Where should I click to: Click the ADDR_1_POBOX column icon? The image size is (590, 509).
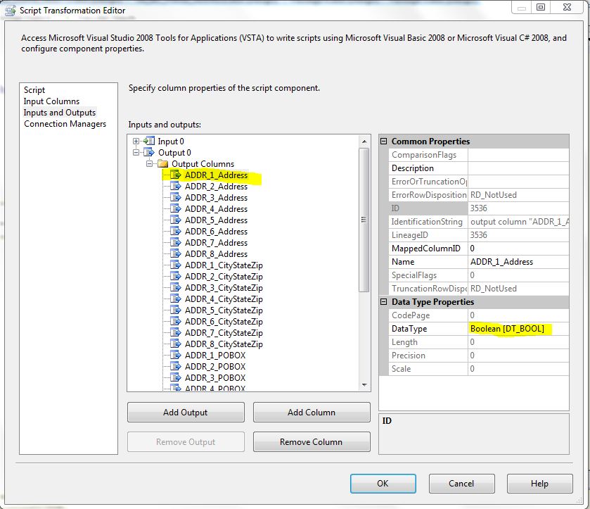(175, 356)
